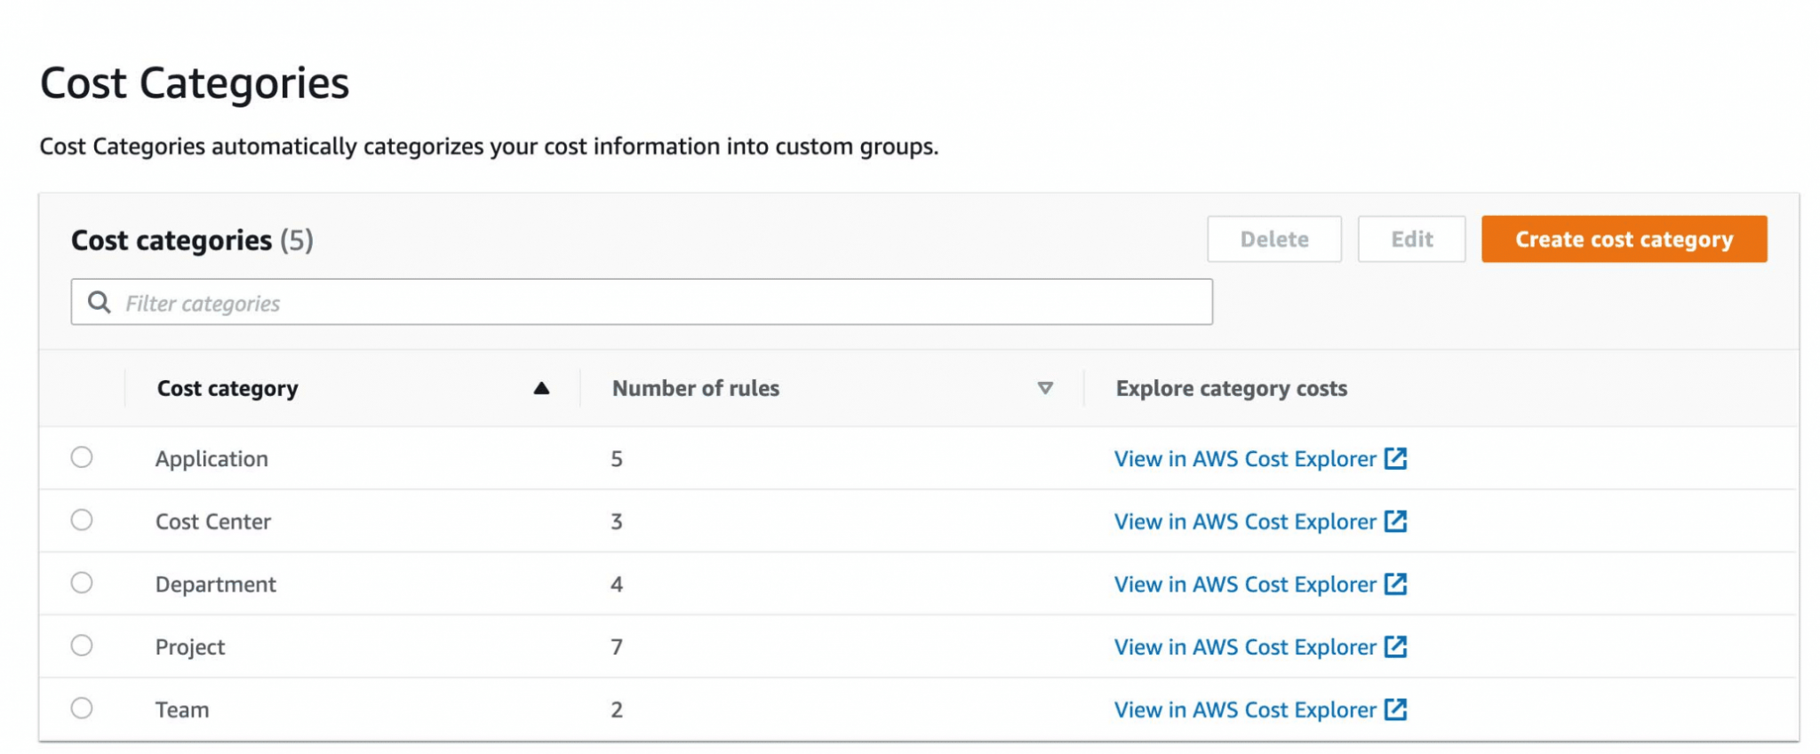Focus the Filter categories search field
Screen dimensions: 1820x754
pos(642,302)
